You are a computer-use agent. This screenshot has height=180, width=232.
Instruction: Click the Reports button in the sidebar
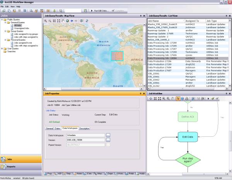click(x=21, y=166)
